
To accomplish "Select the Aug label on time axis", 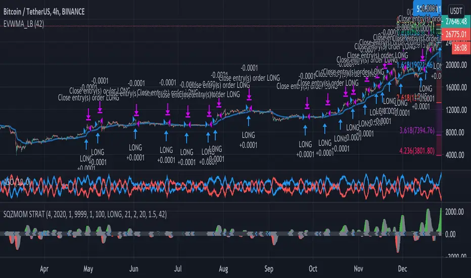I will tap(223, 269).
